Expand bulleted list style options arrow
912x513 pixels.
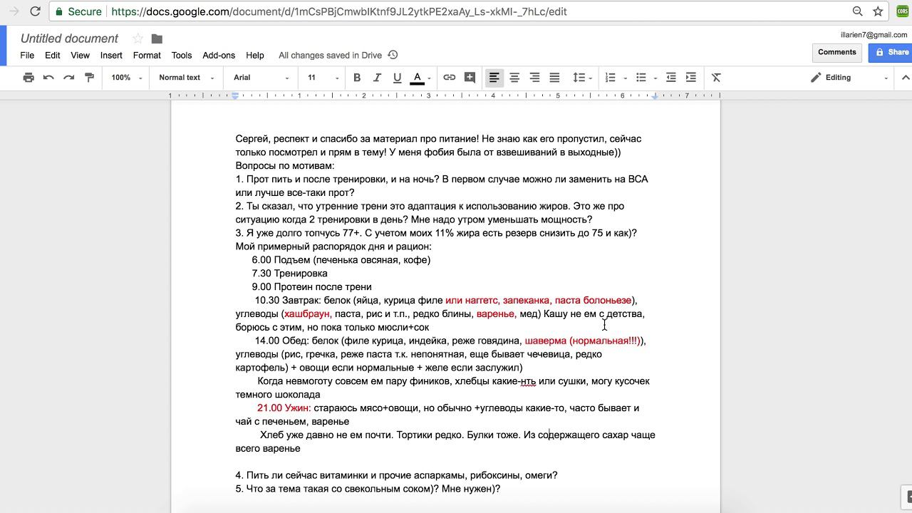pos(655,78)
